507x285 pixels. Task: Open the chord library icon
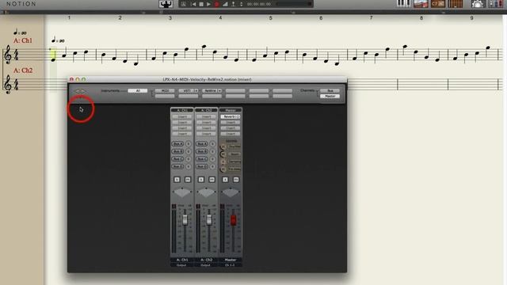tap(438, 4)
